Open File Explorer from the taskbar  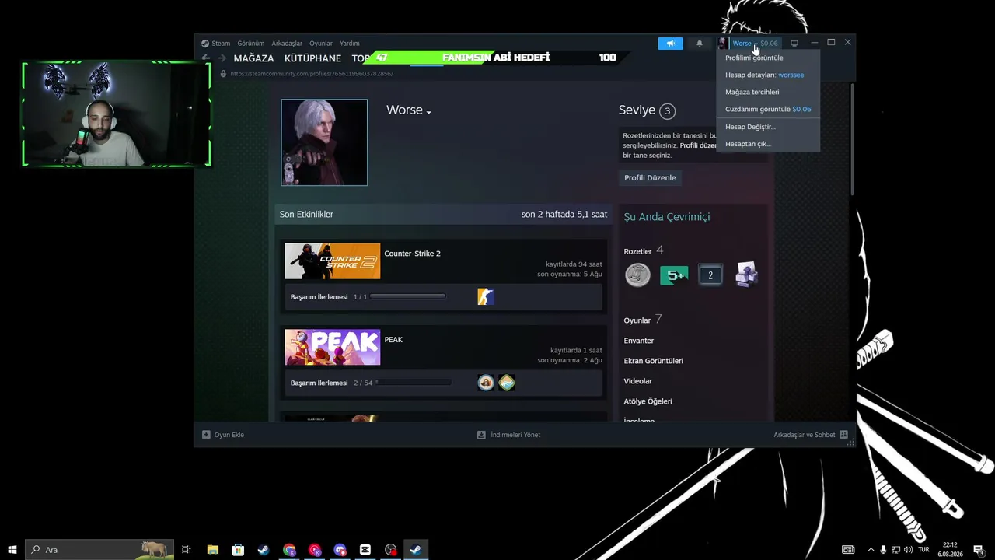click(212, 550)
